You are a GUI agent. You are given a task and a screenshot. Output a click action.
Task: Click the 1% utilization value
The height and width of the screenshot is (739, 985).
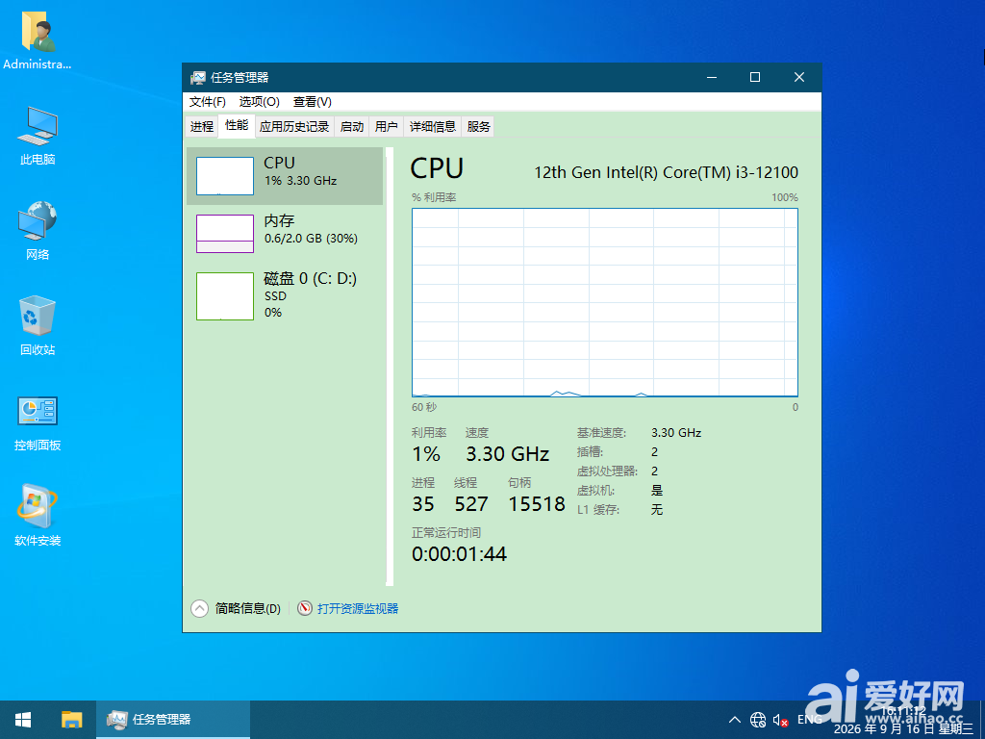tap(426, 454)
